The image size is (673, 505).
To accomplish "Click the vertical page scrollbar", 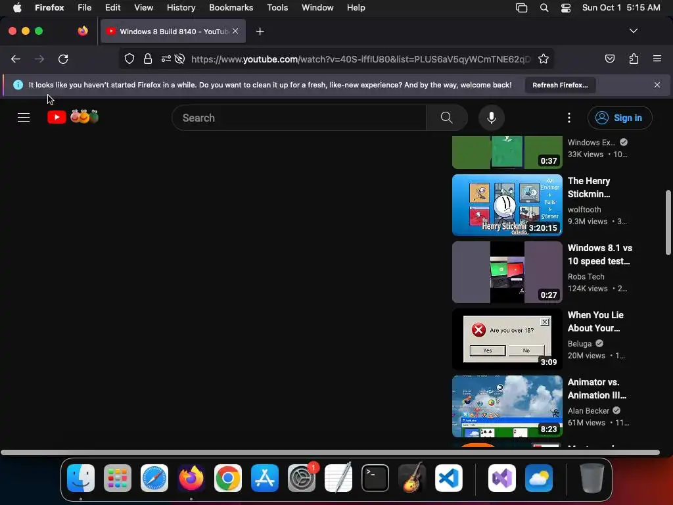I will pyautogui.click(x=668, y=222).
